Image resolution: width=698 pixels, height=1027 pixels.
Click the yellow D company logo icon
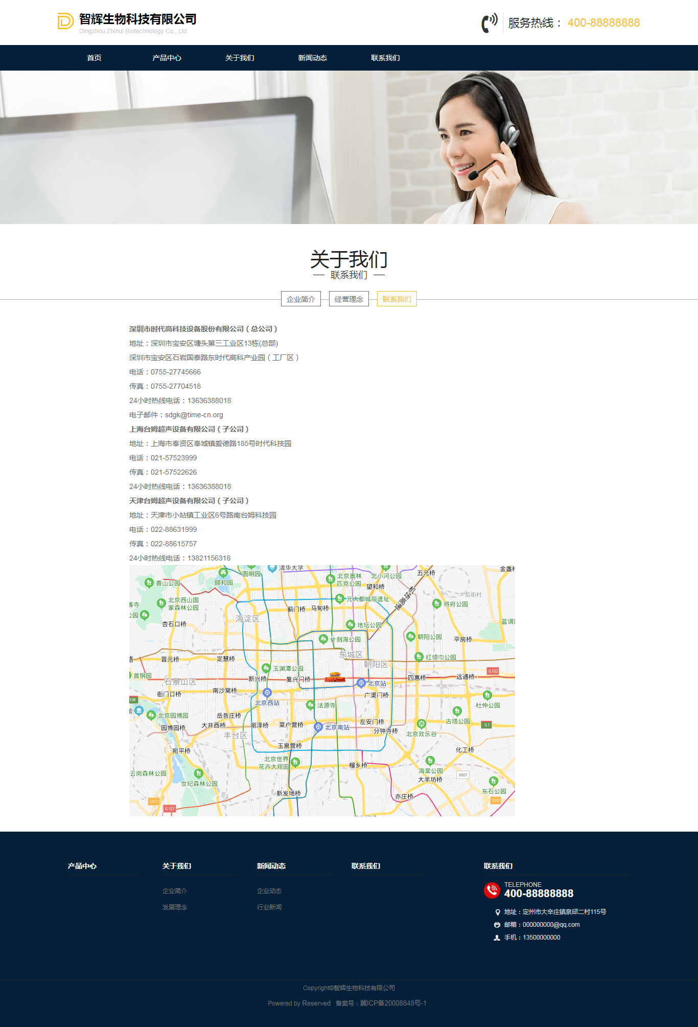click(x=65, y=21)
